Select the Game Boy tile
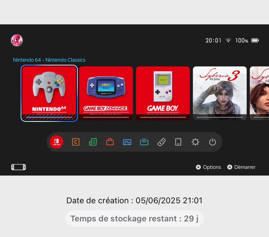 tap(163, 93)
